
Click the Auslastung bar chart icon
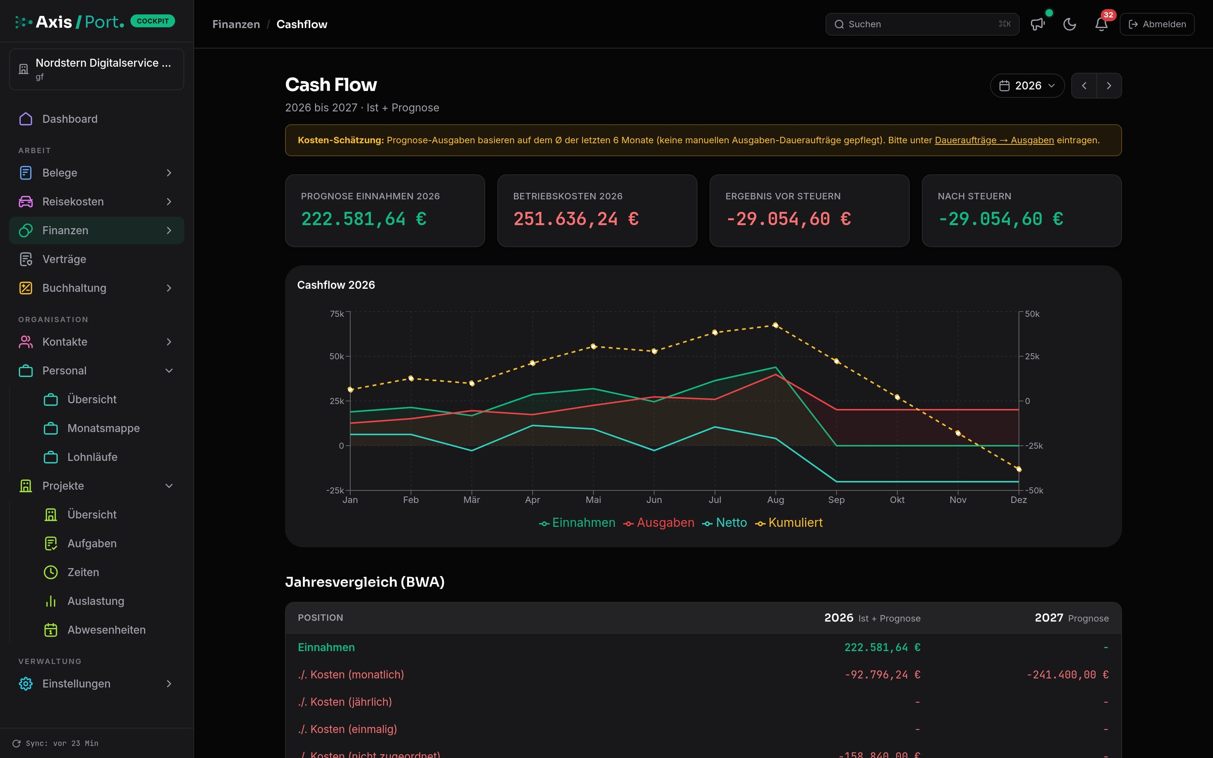click(51, 601)
